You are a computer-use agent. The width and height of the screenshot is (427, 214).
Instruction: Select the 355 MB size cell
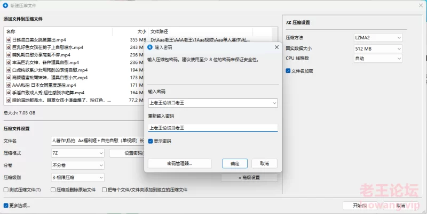138,39
